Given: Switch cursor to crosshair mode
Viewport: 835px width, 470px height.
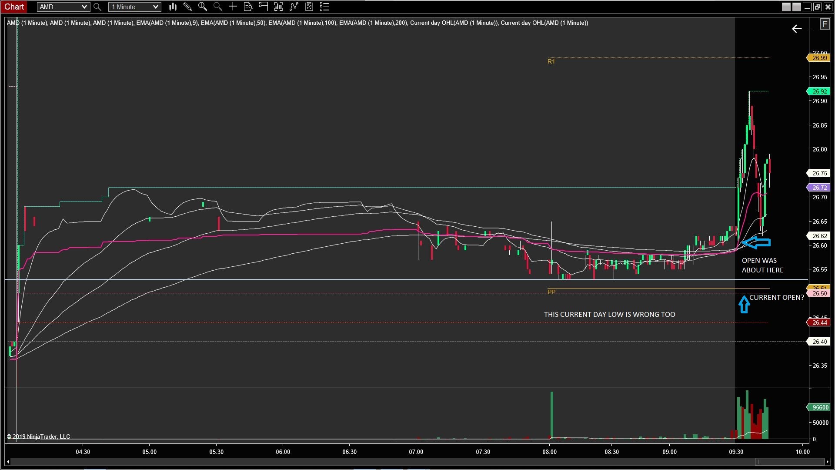Looking at the screenshot, I should 233,7.
